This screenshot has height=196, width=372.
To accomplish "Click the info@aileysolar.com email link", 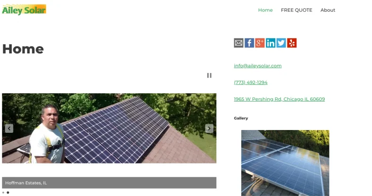I will pyautogui.click(x=258, y=66).
